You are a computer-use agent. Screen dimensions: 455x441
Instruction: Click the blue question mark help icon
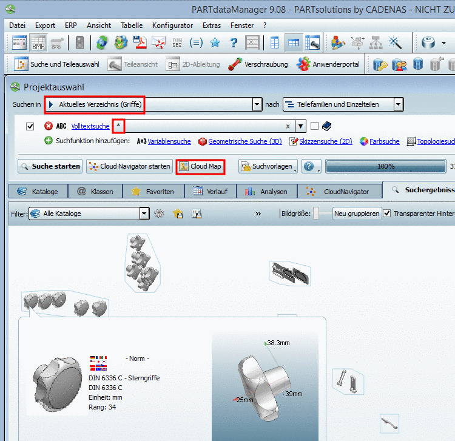click(x=234, y=43)
